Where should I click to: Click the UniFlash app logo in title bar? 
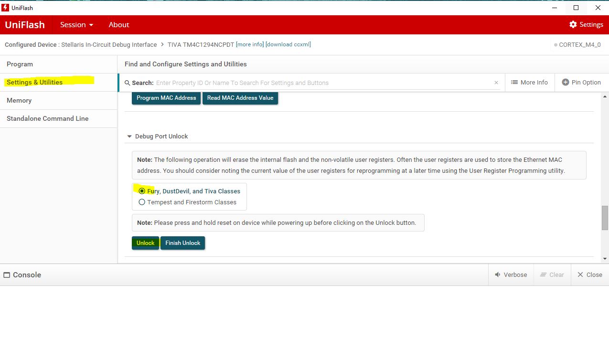[x=6, y=8]
